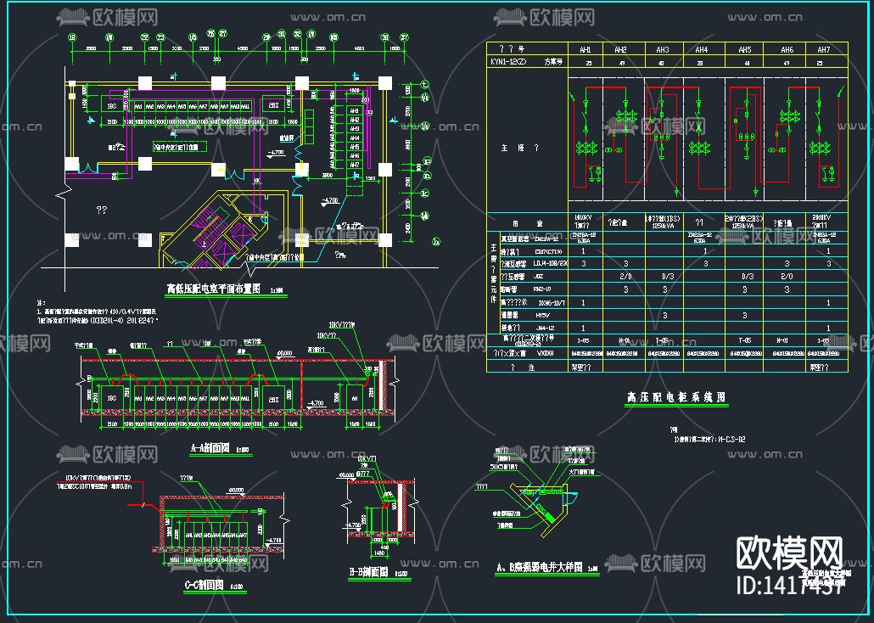The image size is (874, 623).
Task: Click the 1BS transformer box in the floor plan
Action: 111,106
